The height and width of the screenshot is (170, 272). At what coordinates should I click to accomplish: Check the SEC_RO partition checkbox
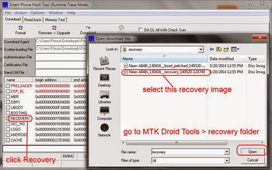click(x=8, y=124)
